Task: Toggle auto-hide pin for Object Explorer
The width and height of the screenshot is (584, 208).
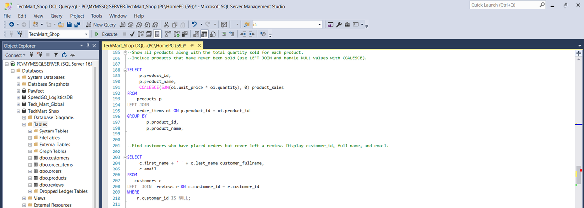Action: tap(88, 46)
